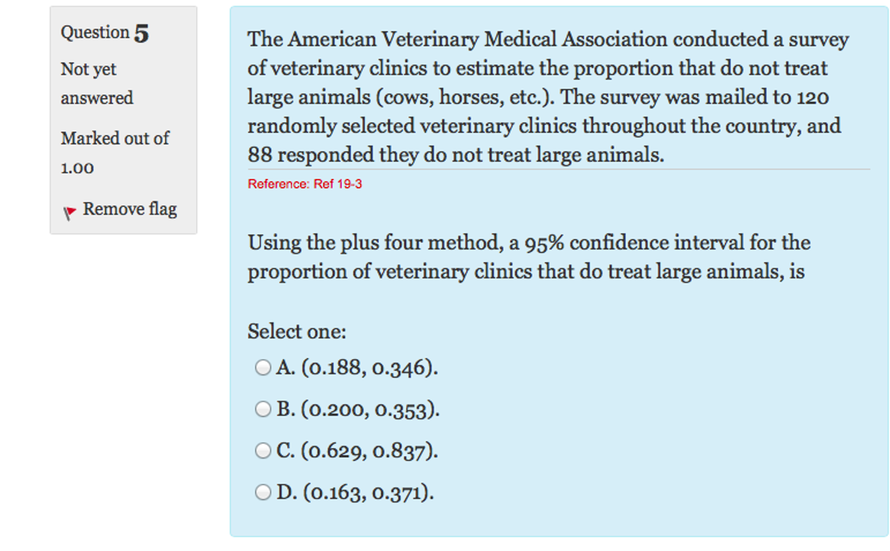
Task: Click the Question 5 heading
Action: (x=104, y=32)
